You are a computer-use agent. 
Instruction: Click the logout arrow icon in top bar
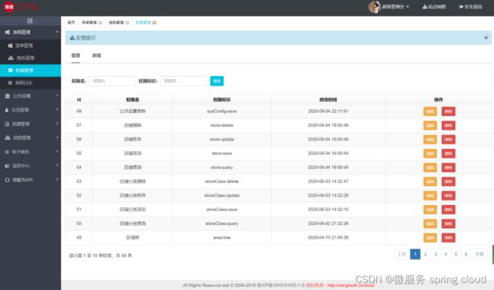461,7
